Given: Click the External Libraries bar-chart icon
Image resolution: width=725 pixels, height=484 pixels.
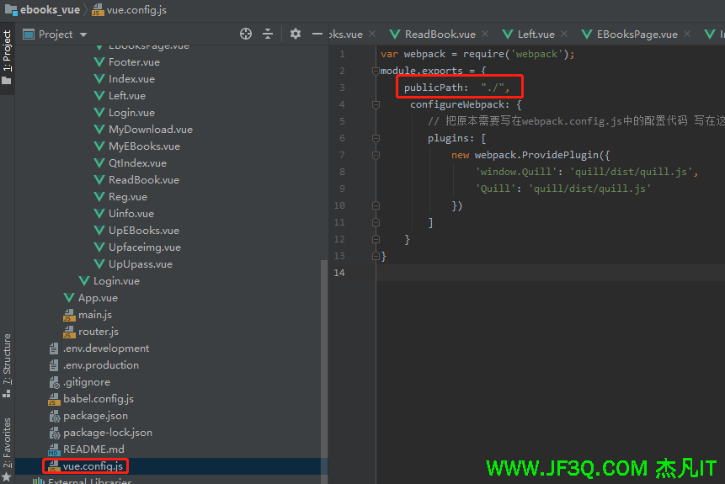Looking at the screenshot, I should click(x=38, y=482).
